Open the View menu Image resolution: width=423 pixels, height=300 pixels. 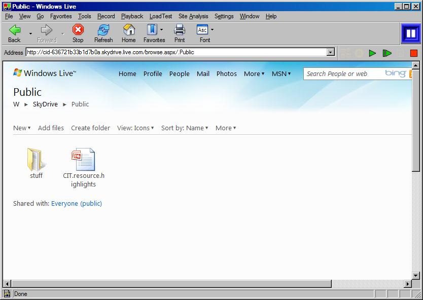[x=25, y=16]
